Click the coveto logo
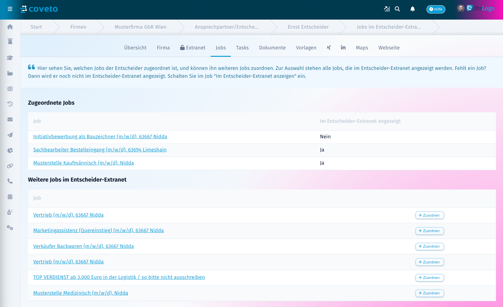503x307 pixels. (39, 9)
